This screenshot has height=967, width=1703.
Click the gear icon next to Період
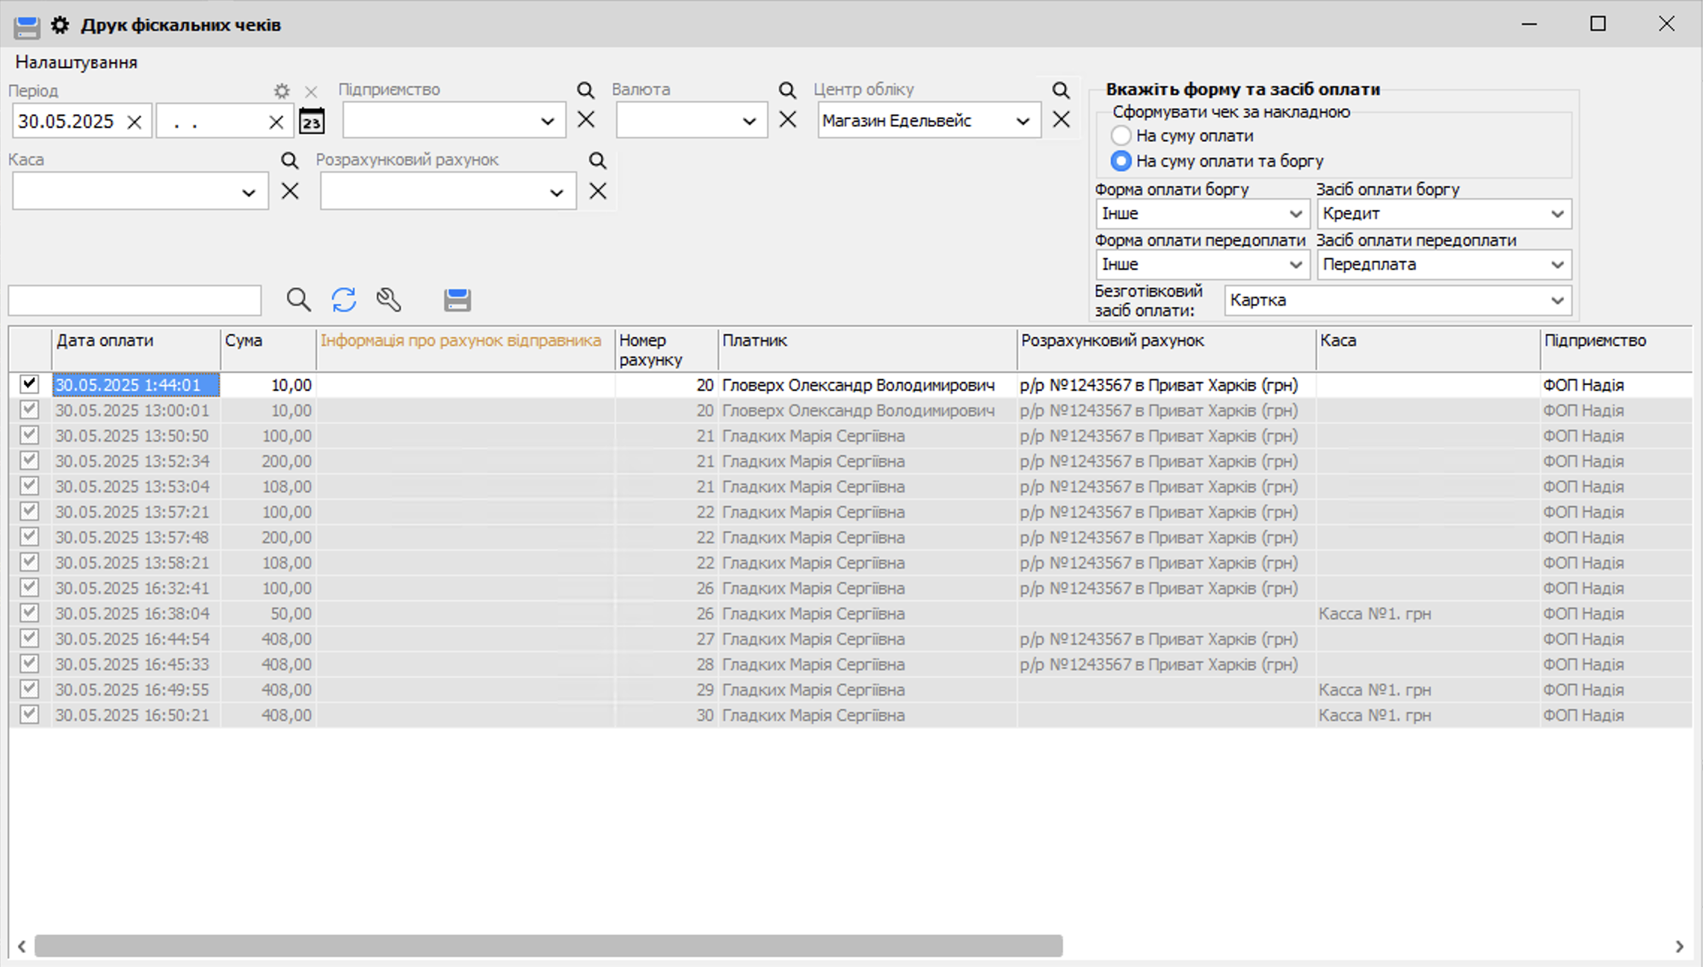point(282,91)
